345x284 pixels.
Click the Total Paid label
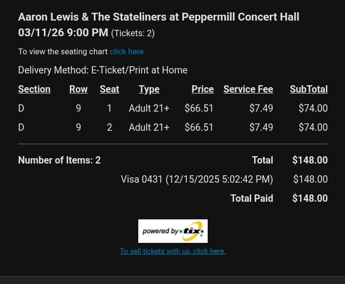click(252, 198)
